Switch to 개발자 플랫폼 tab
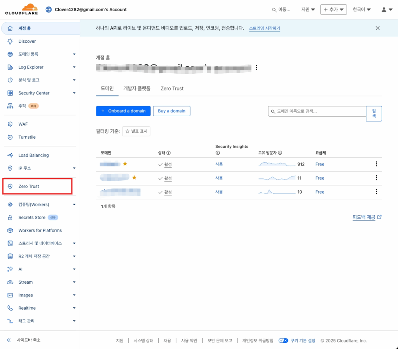Screen dimensions: 398x349 coord(137,88)
